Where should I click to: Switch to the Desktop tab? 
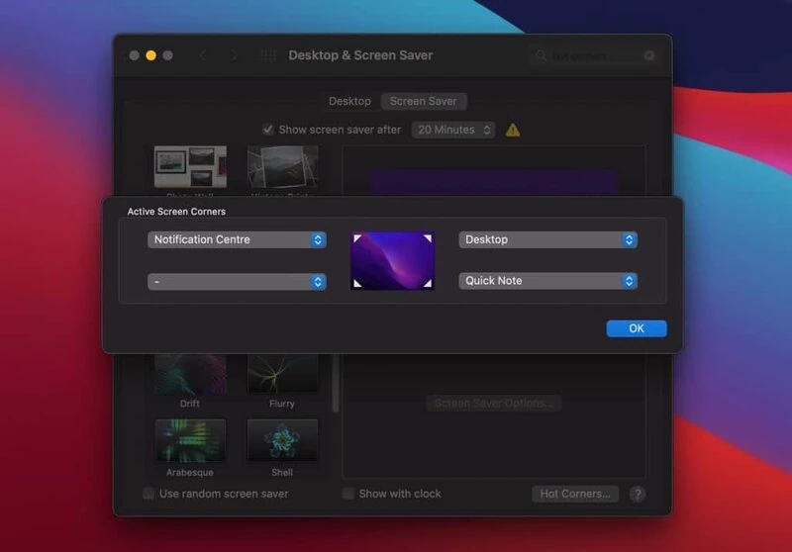point(349,101)
